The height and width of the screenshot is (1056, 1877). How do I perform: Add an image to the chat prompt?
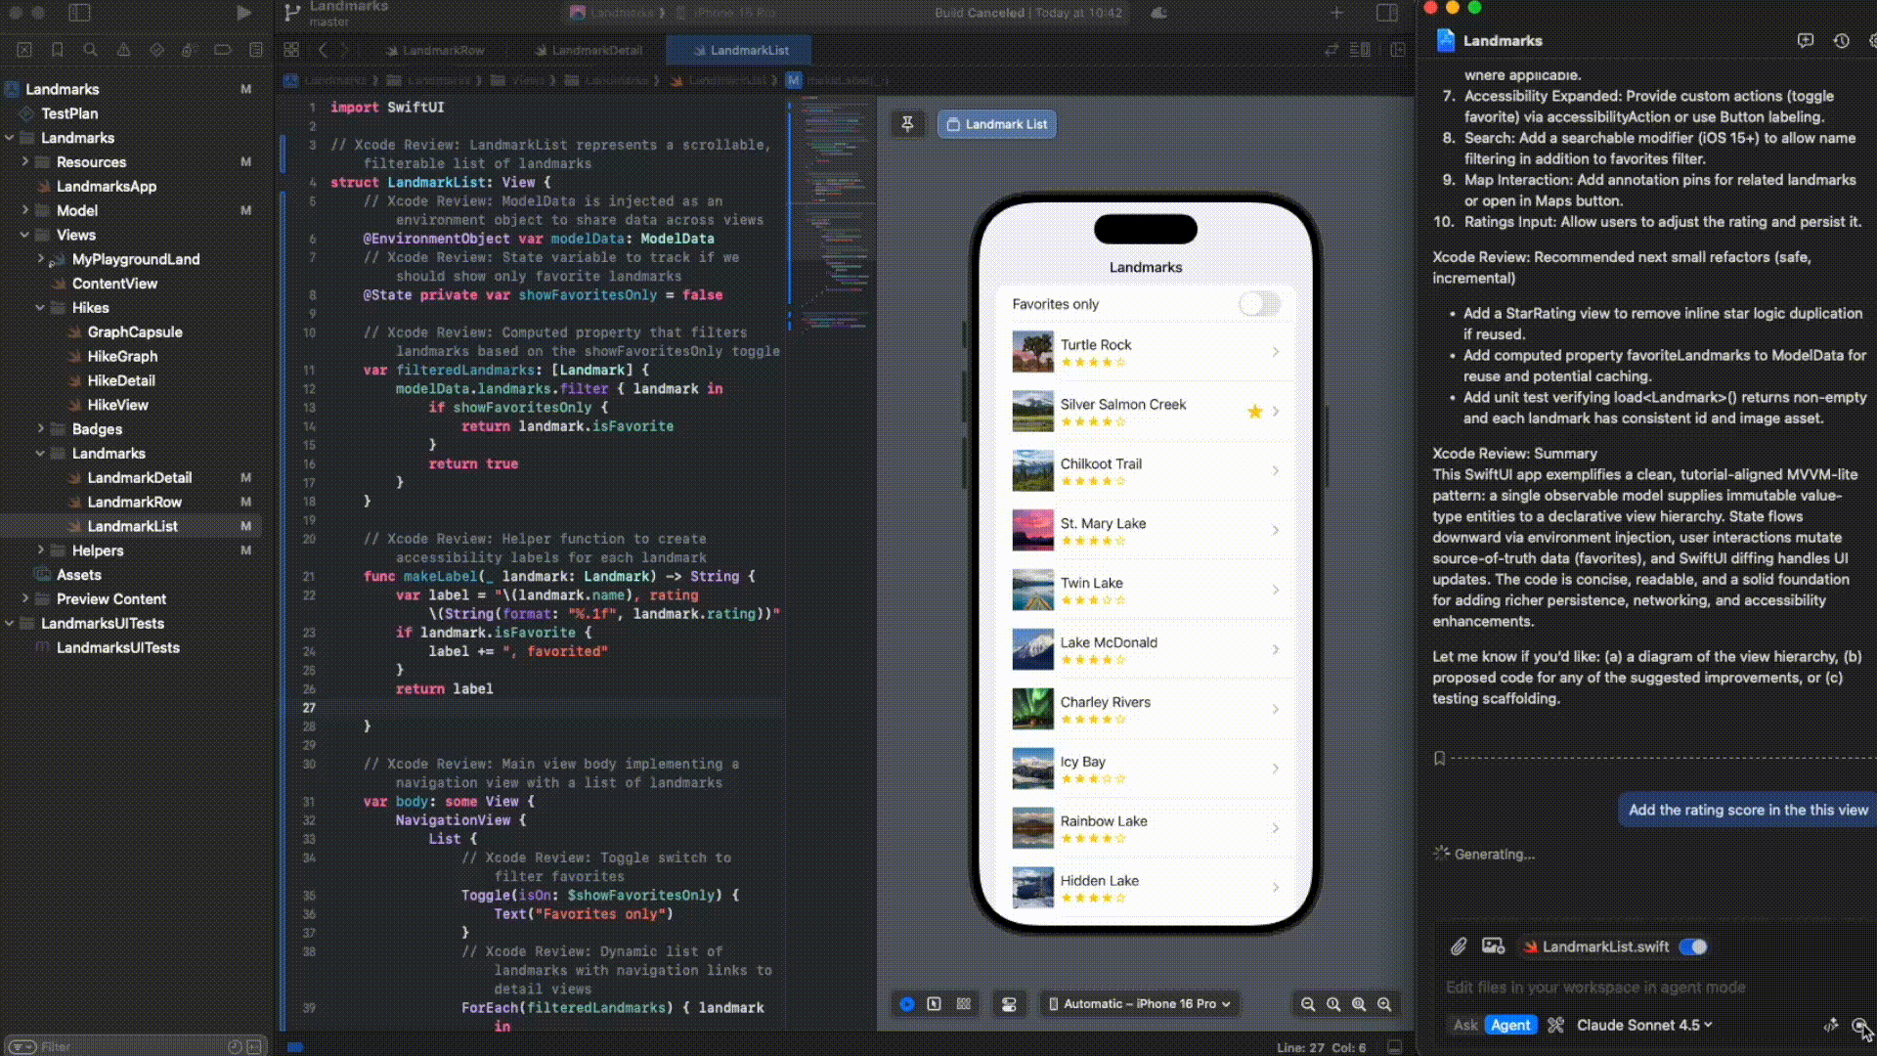[x=1493, y=946]
